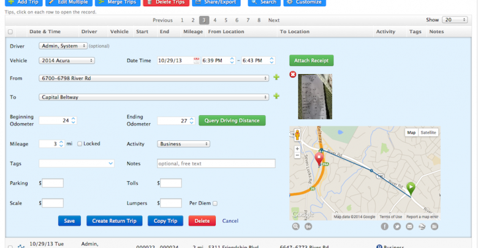Remove the attached receipt with red X
Viewport: 478px width, 248px height.
click(293, 75)
